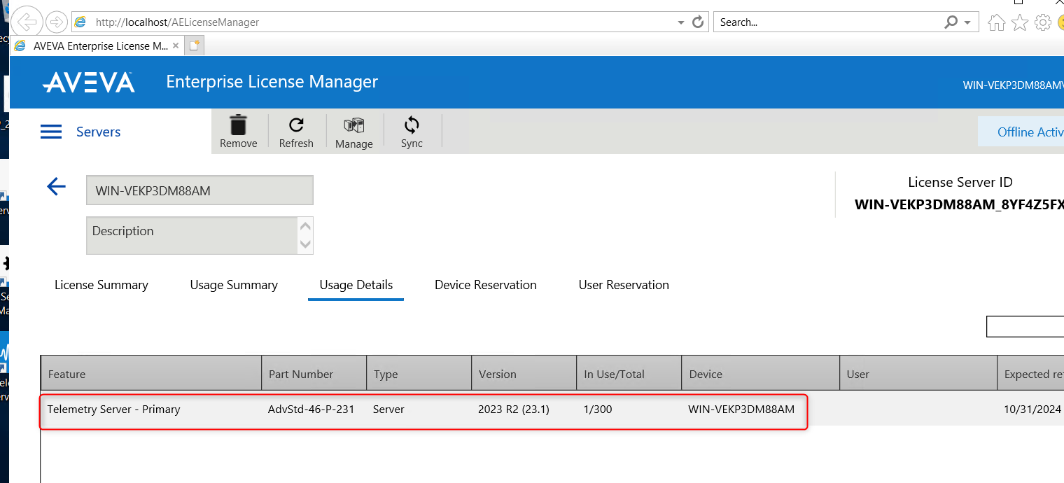Click the search magnifier icon
The image size is (1064, 483).
coord(951,22)
